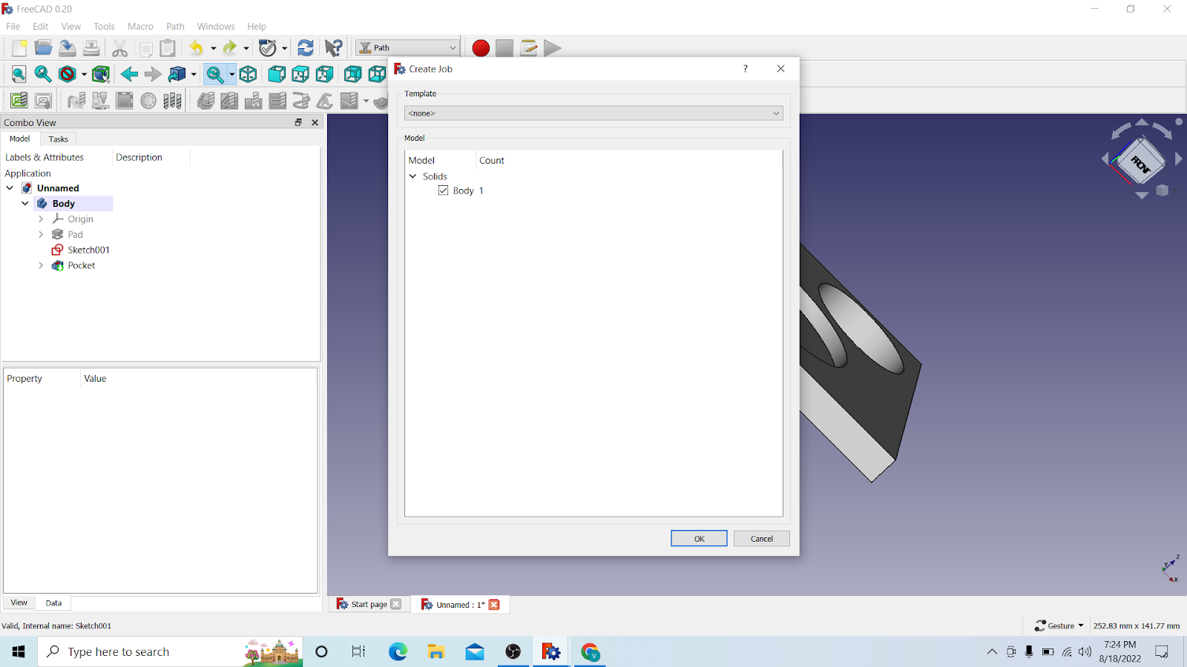Open the undo history dropdown arrow

click(x=213, y=48)
